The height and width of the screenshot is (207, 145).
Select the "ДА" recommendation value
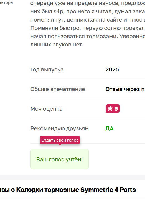coord(110,128)
